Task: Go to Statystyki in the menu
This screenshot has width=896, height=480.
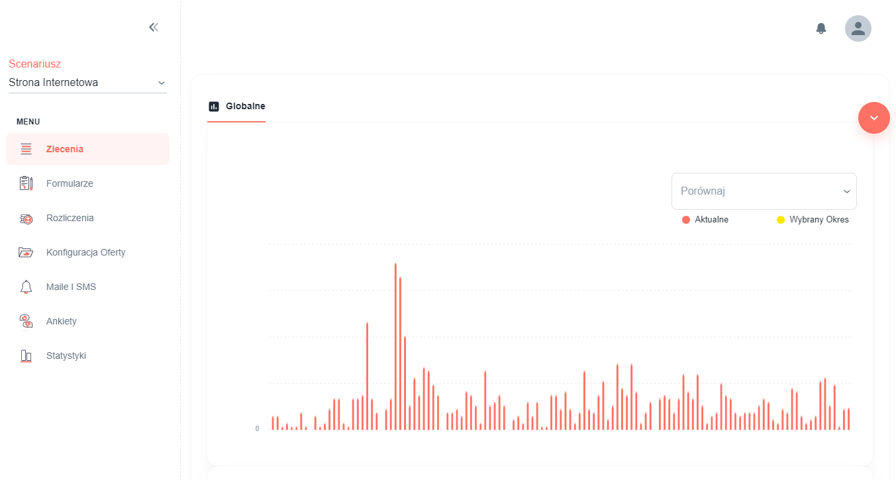Action: tap(87, 356)
